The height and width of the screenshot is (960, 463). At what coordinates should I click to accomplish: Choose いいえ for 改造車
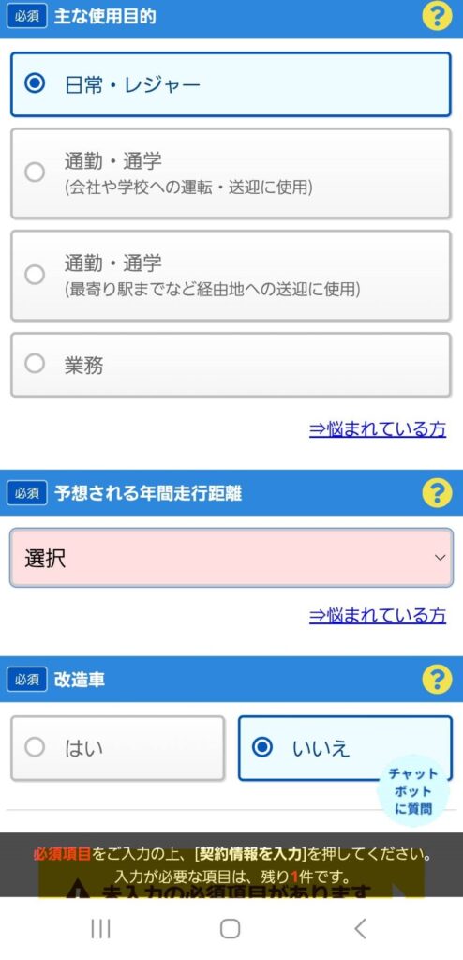[x=345, y=748]
